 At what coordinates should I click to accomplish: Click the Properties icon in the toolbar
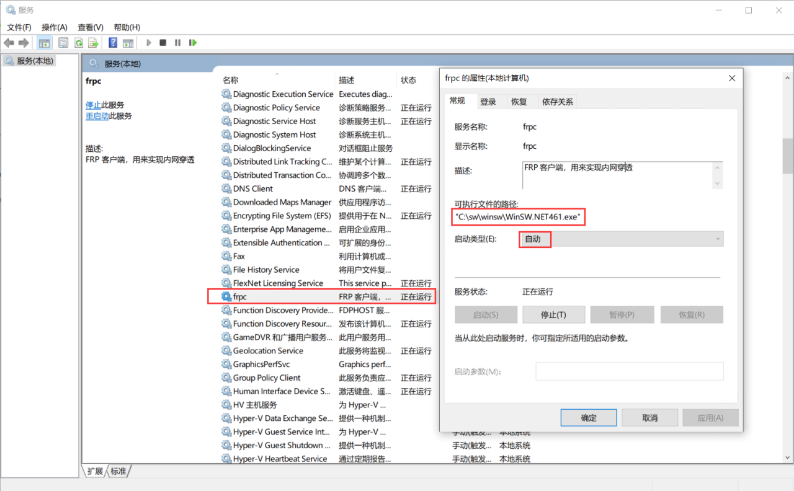click(x=63, y=42)
